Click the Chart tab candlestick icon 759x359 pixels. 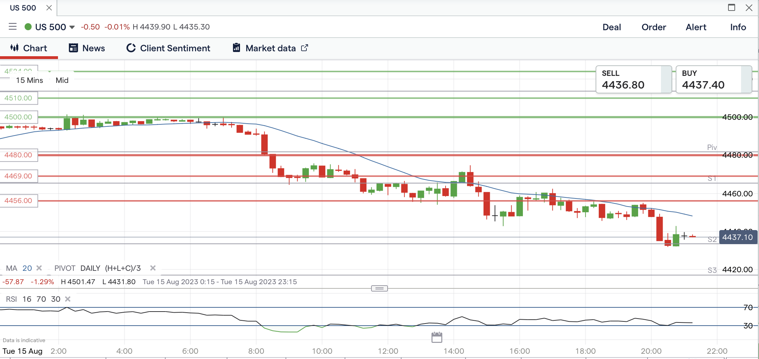click(x=14, y=48)
